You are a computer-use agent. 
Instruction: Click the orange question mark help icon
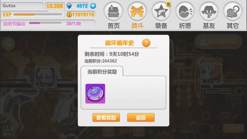click(146, 43)
